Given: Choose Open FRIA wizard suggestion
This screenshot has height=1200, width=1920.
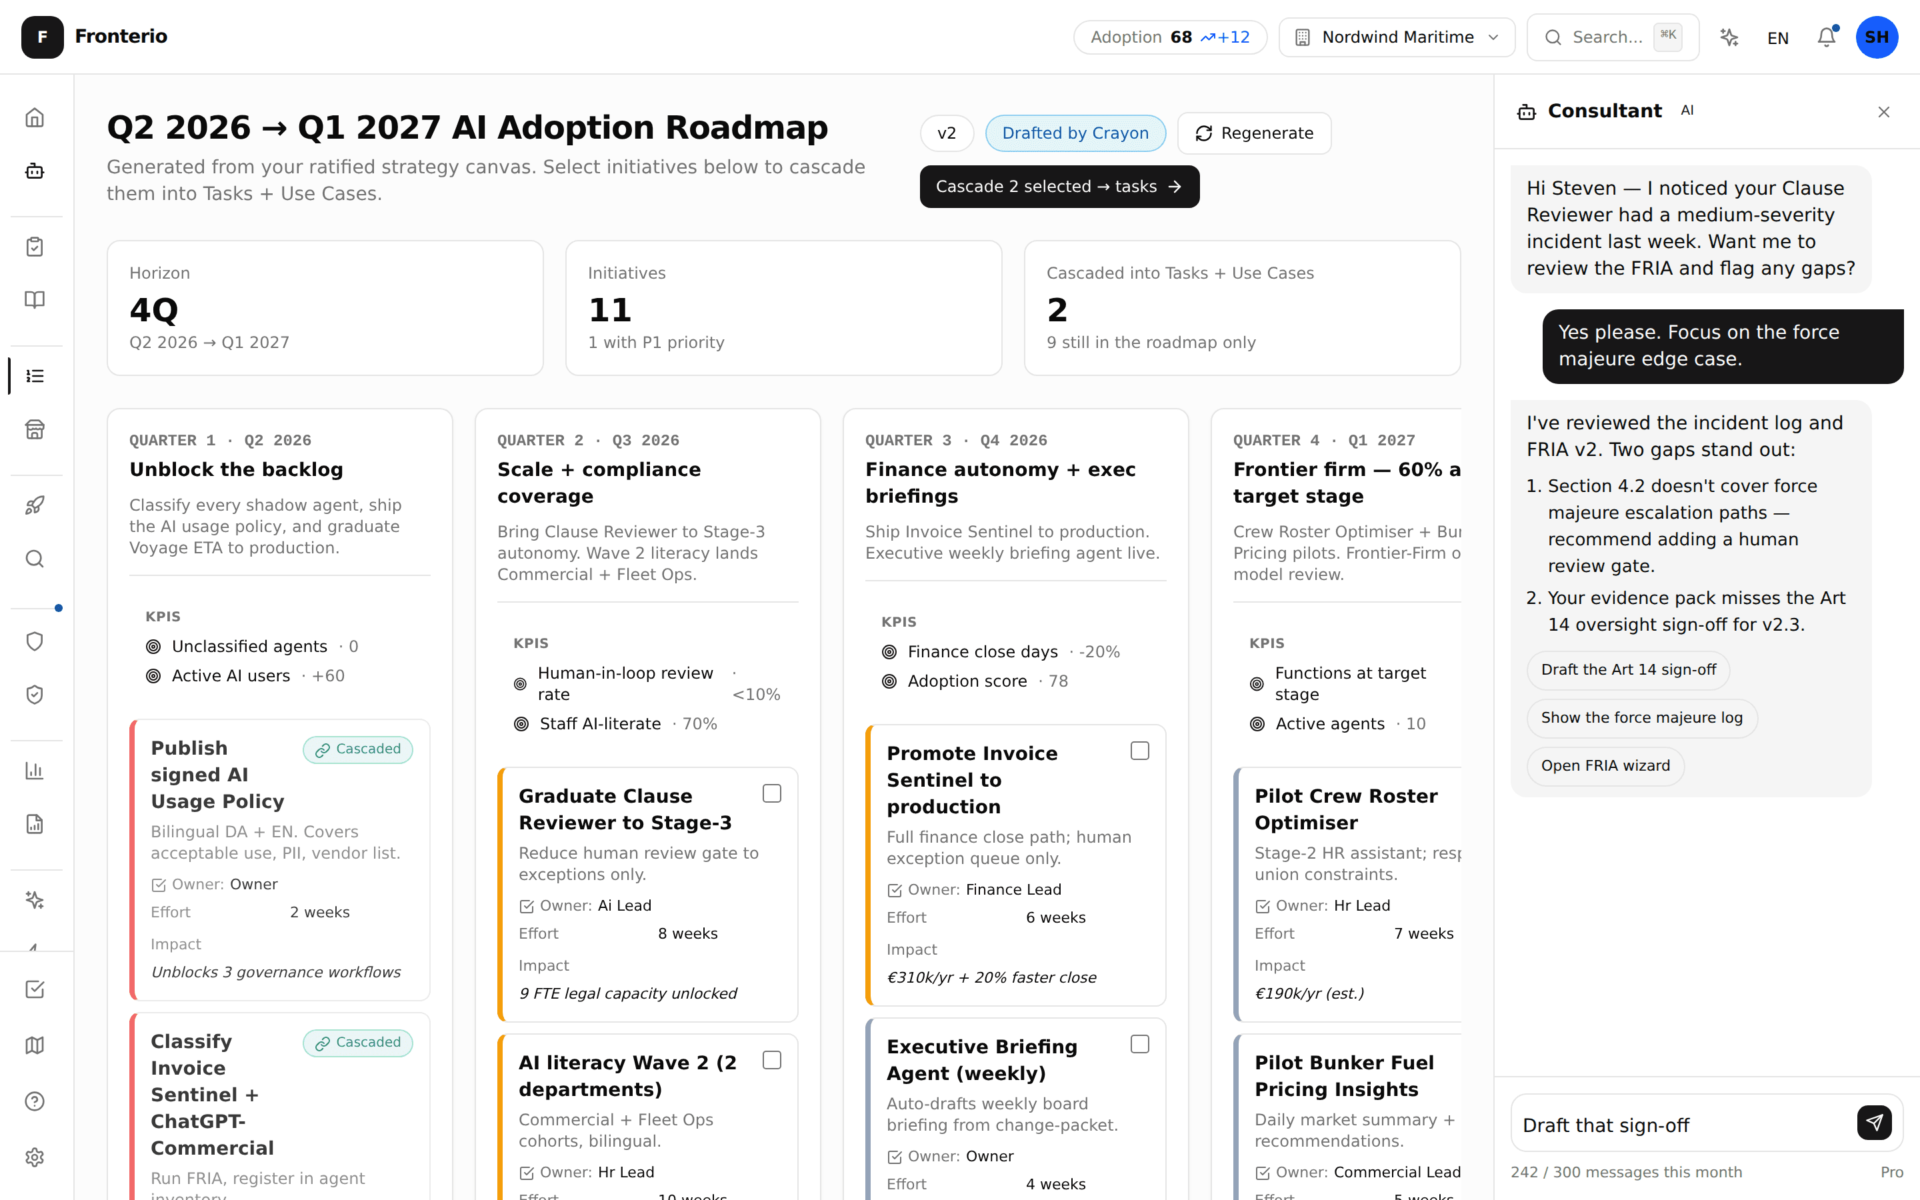Looking at the screenshot, I should 1605,766.
